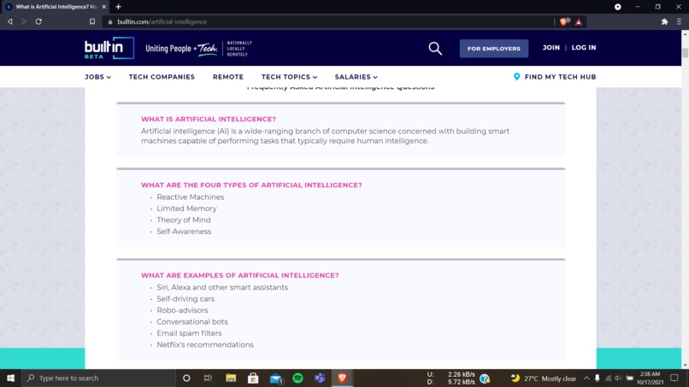Open the site search magnifier icon
Screen dimensions: 689x387
[435, 49]
